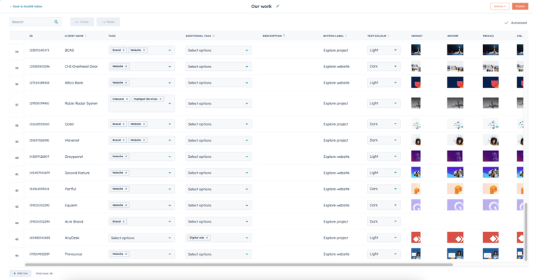Click the pencil icon beside Our work title

pyautogui.click(x=277, y=6)
